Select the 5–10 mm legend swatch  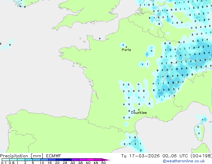pos(36,160)
